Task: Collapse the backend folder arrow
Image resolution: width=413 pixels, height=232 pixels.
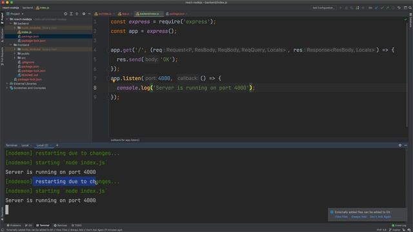Action: coord(11,23)
